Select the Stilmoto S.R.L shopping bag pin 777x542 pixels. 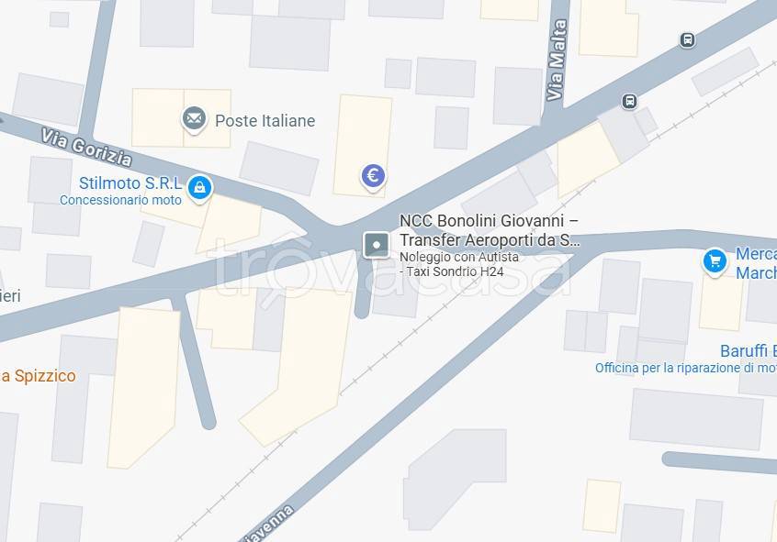pos(199,188)
